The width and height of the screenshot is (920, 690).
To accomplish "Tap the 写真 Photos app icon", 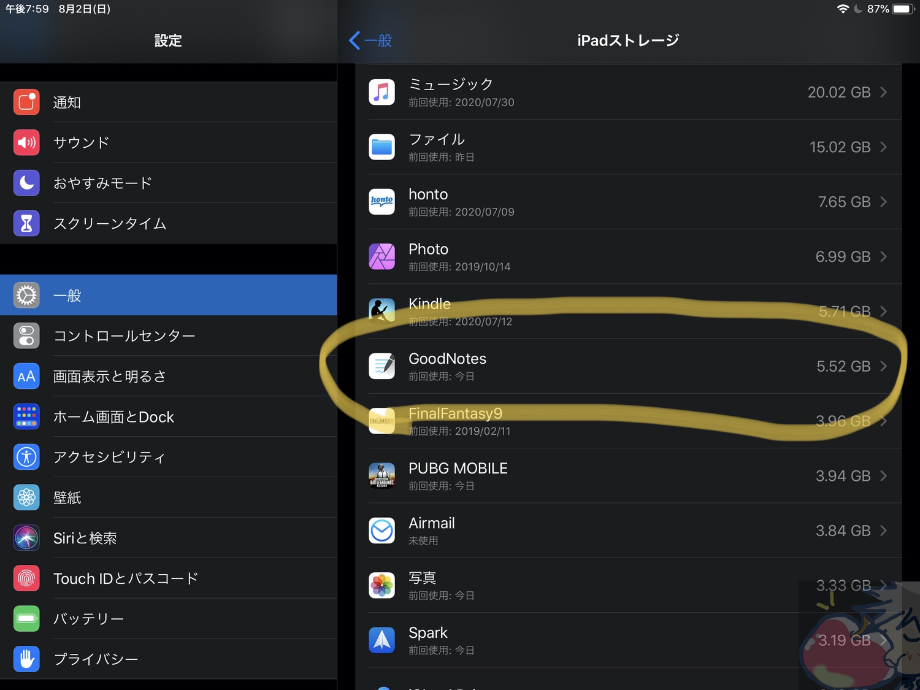I will coord(381,586).
